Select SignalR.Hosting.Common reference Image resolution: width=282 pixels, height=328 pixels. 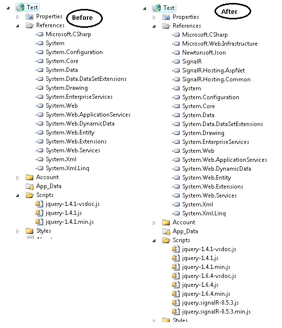click(216, 79)
